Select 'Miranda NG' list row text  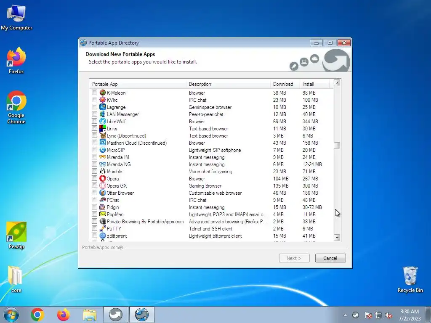(x=119, y=164)
